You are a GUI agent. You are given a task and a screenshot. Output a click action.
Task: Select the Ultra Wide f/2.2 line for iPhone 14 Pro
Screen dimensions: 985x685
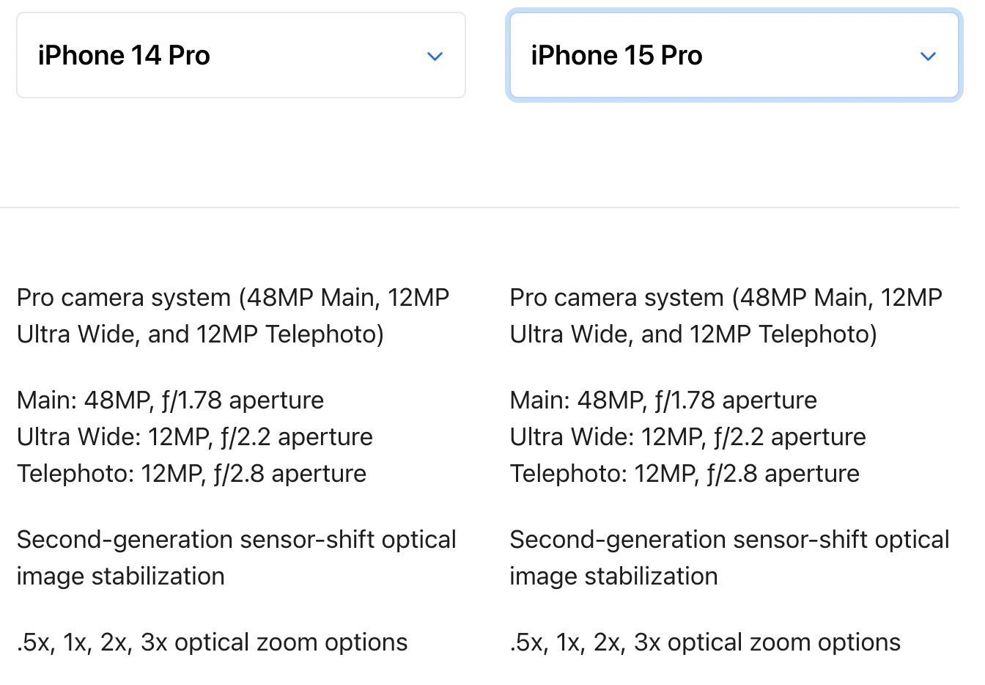tap(194, 437)
